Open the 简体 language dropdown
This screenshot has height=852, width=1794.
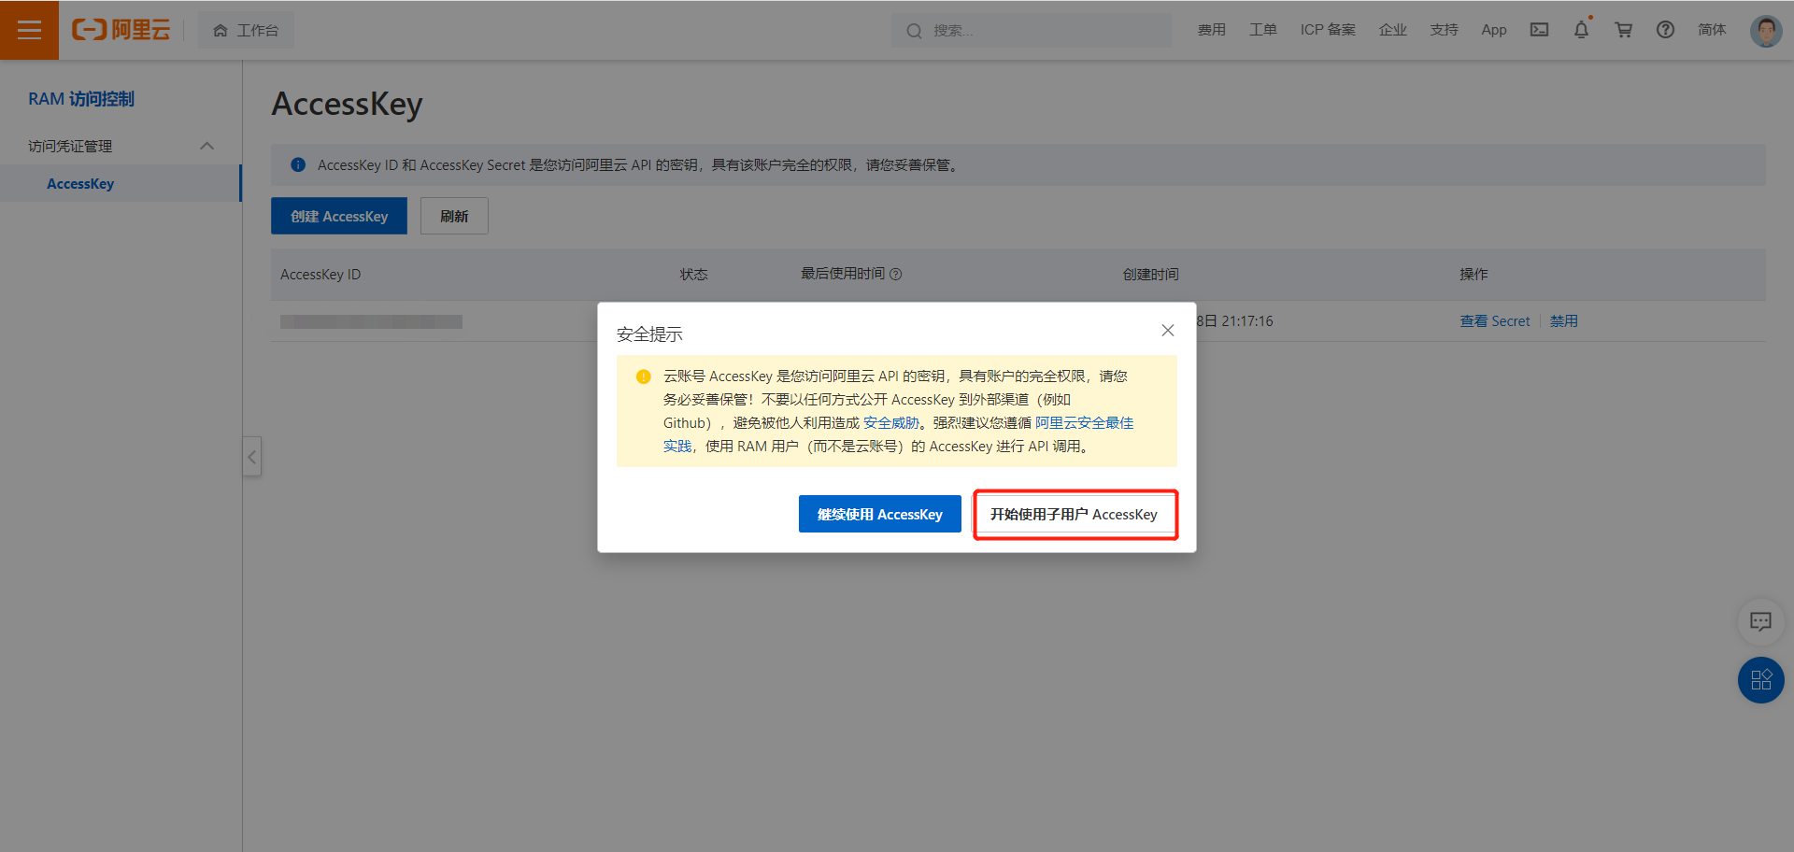pyautogui.click(x=1711, y=30)
